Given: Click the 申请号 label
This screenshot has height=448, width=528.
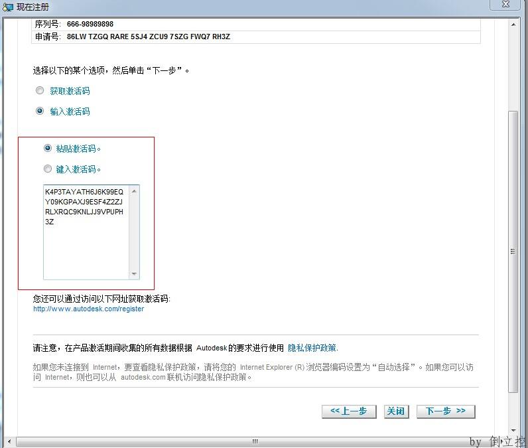Looking at the screenshot, I should tap(48, 37).
